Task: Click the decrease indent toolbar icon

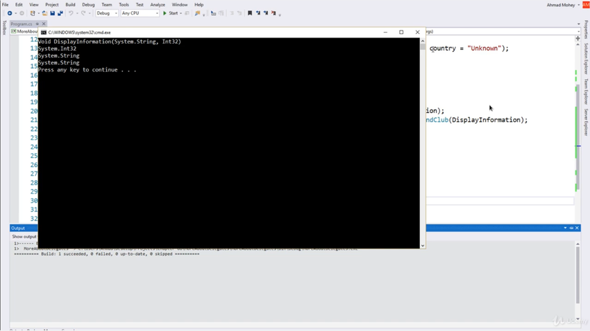Action: (232, 13)
